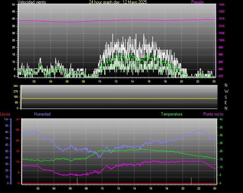Click yellow dashed marker near hour 21
This screenshot has width=243, height=193.
(x=191, y=181)
